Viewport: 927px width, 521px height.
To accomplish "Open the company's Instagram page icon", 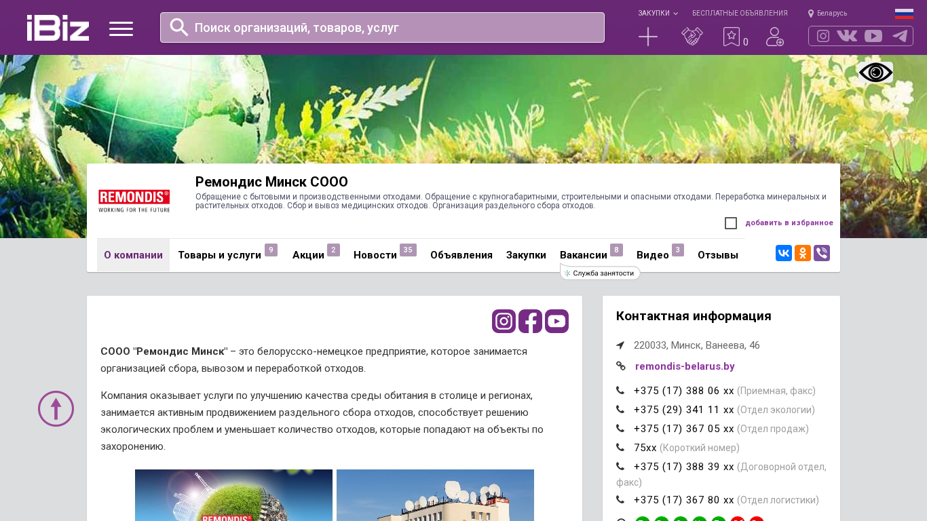I will pyautogui.click(x=504, y=322).
